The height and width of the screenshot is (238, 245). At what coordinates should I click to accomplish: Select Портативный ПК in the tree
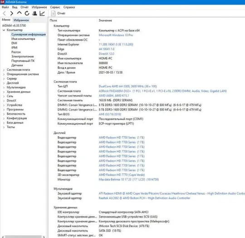[23, 61]
